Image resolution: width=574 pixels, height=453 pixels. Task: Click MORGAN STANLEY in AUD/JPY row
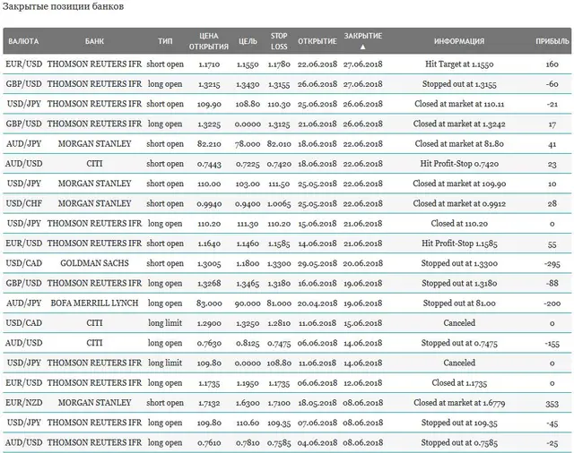(94, 144)
